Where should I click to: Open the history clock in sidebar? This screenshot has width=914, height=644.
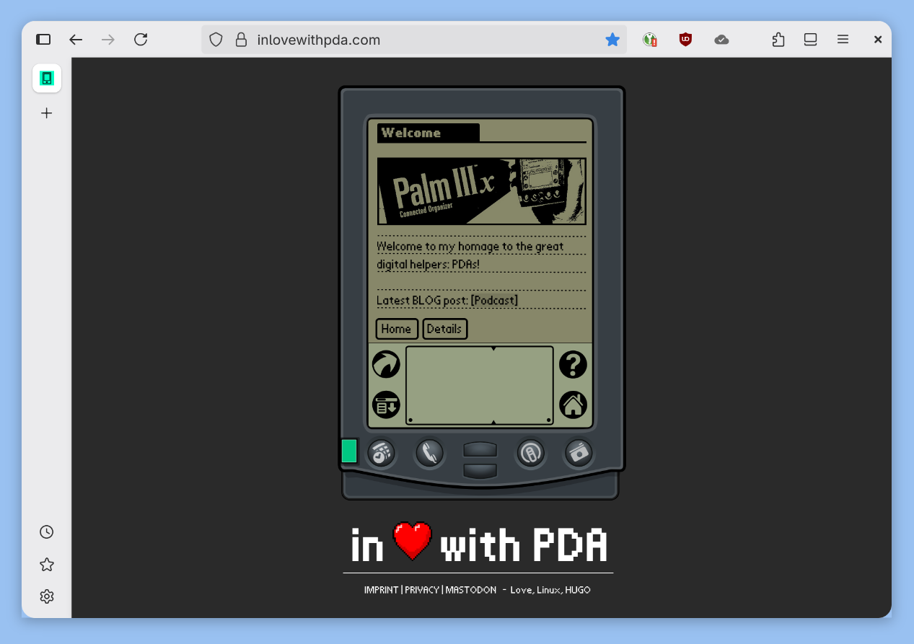tap(47, 532)
